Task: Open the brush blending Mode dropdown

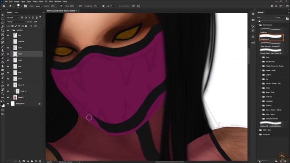Action: point(38,6)
